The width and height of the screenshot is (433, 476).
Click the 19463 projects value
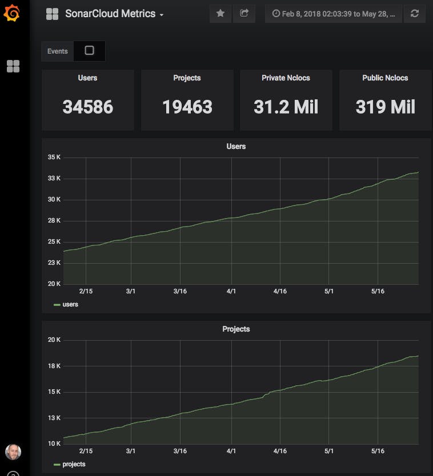pyautogui.click(x=187, y=107)
